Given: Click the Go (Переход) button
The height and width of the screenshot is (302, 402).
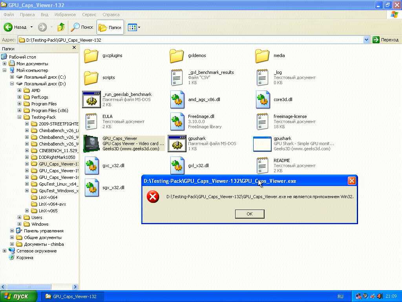Looking at the screenshot, I should click(x=386, y=40).
